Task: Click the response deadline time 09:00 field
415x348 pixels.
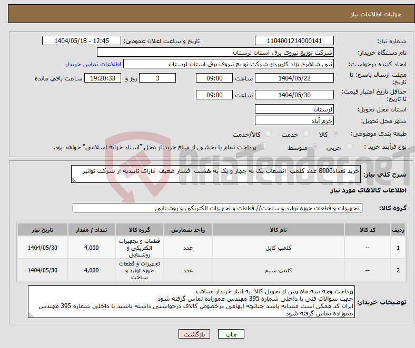Action: tap(214, 78)
